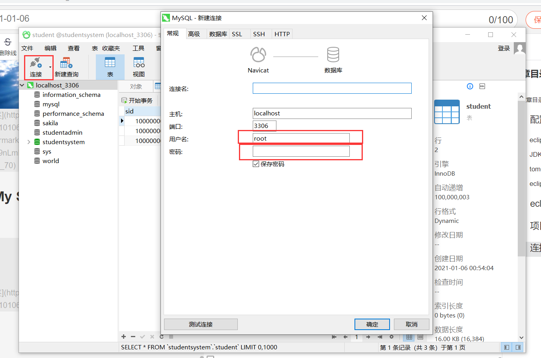Switch to the 数据库 tab
Screen dimensions: 541x358
click(x=218, y=34)
